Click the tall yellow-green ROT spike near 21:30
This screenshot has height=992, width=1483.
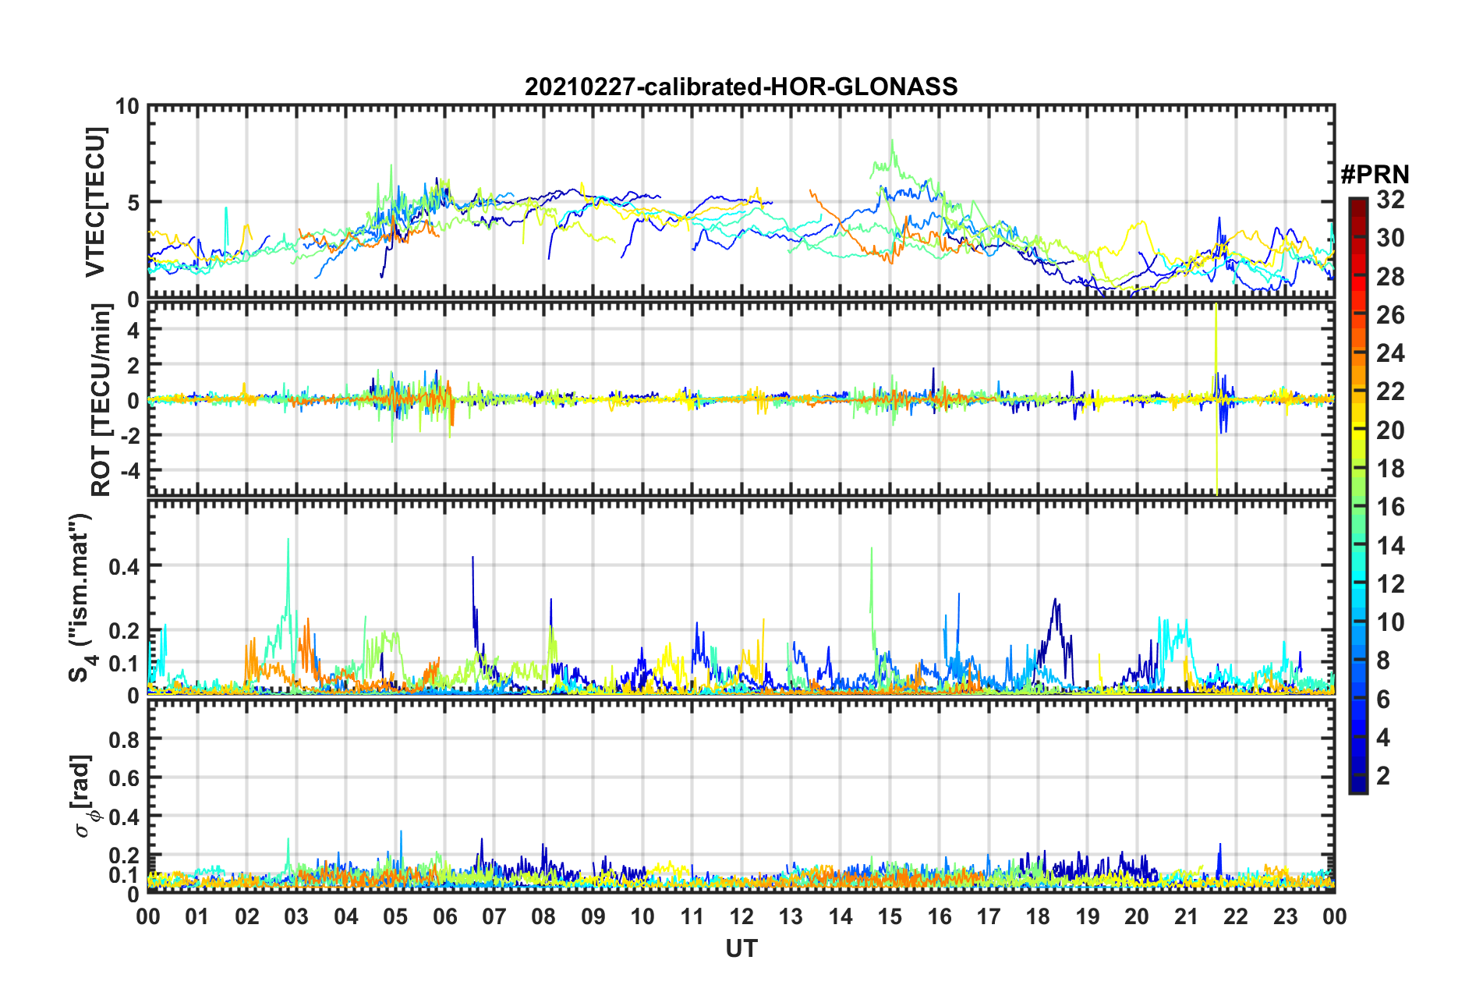coord(1216,398)
